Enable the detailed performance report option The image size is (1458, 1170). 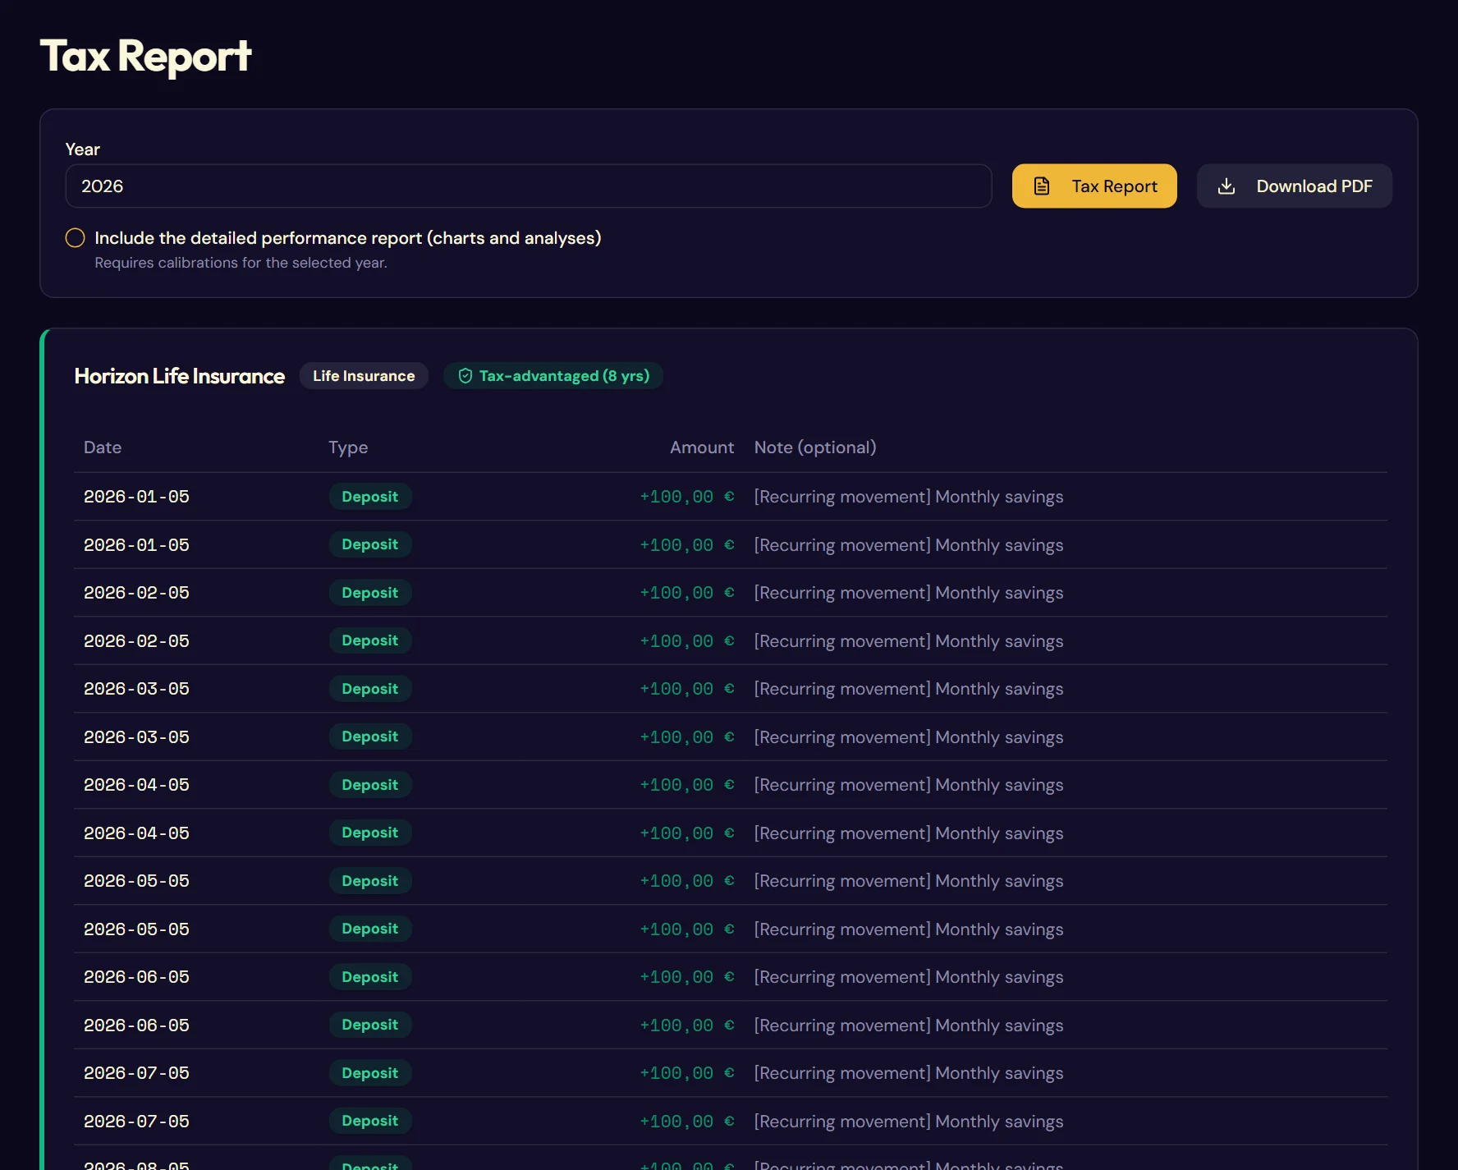coord(76,238)
